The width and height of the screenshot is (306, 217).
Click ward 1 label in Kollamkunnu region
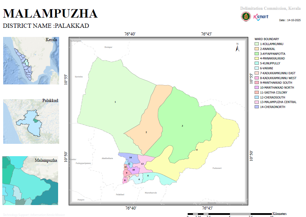(x=115, y=102)
